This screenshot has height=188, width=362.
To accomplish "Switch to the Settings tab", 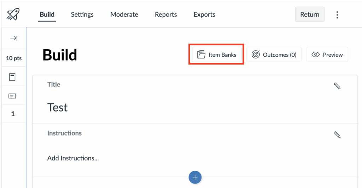I will [82, 15].
